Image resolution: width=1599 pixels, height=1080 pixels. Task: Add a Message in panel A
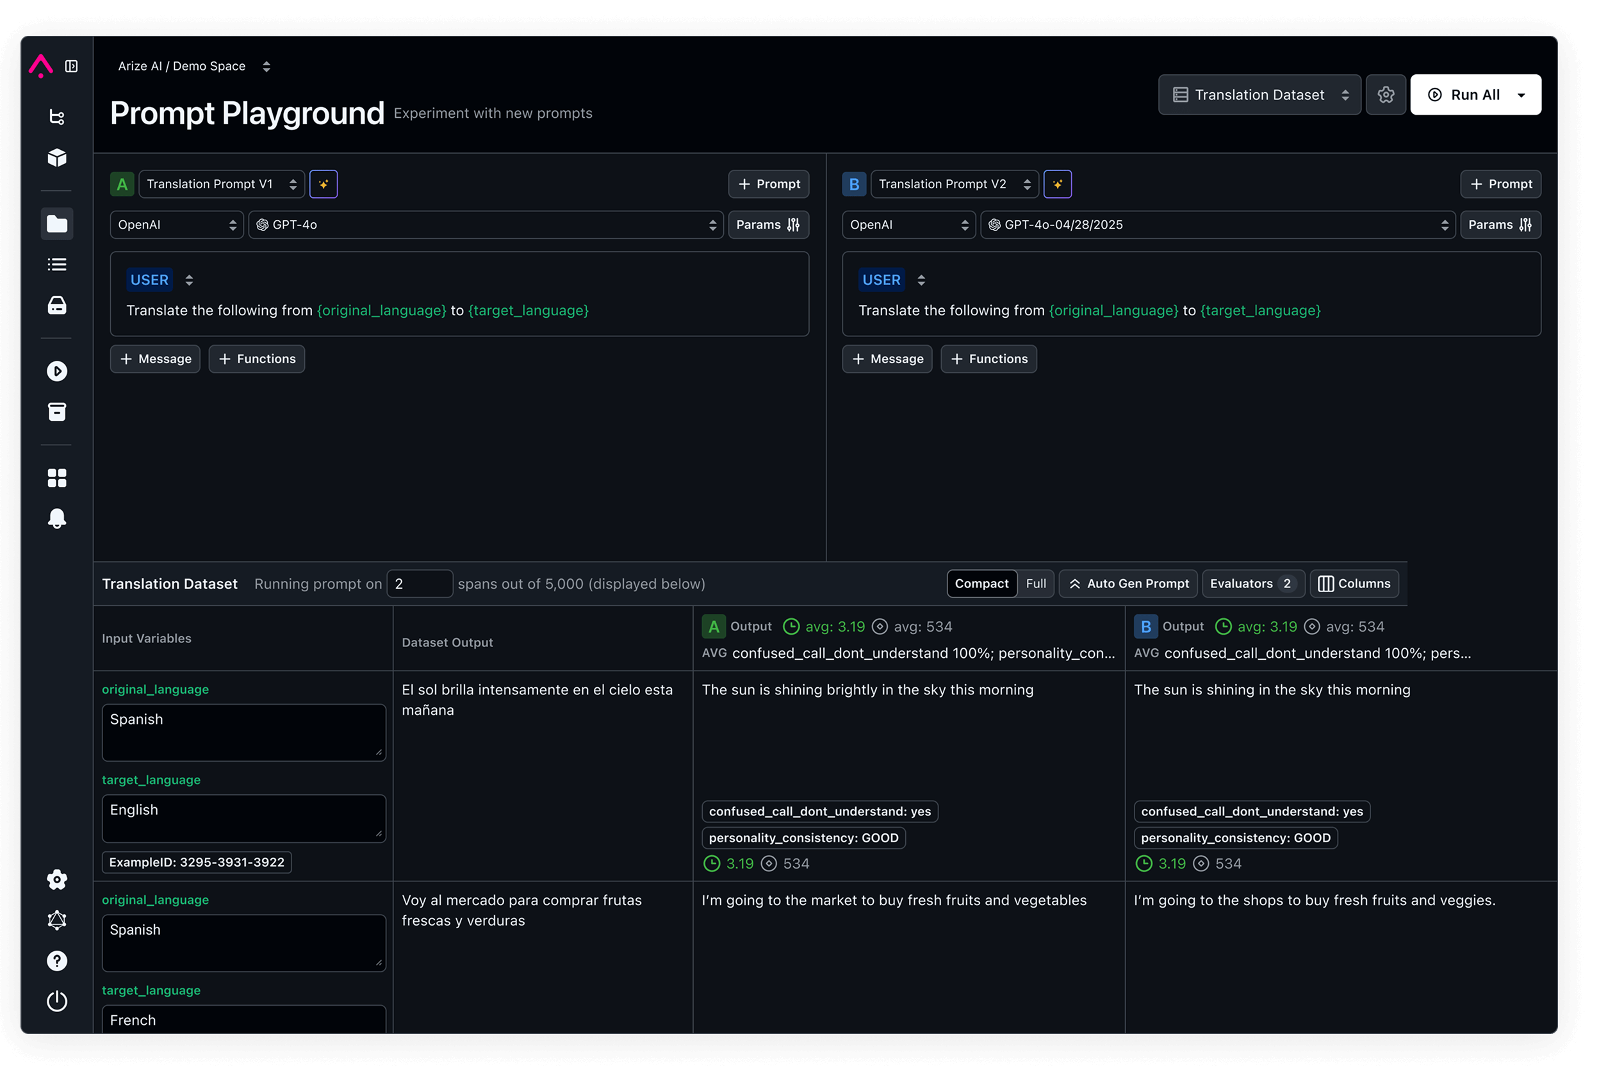click(156, 359)
